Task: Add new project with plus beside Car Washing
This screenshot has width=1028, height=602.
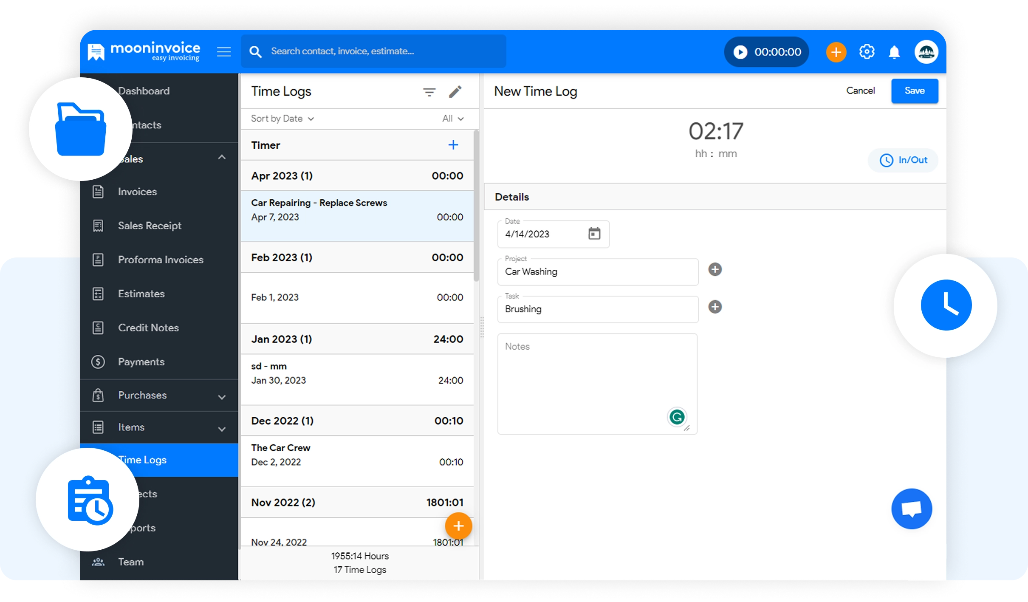Action: 715,269
